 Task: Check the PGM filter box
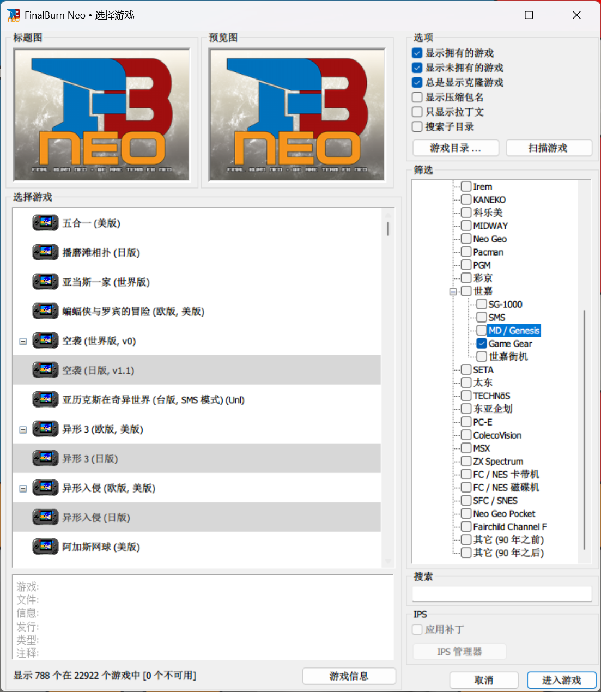coord(466,265)
